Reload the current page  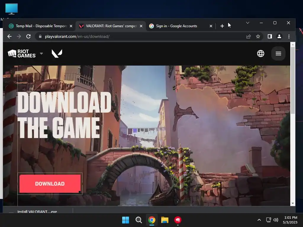coord(28,36)
